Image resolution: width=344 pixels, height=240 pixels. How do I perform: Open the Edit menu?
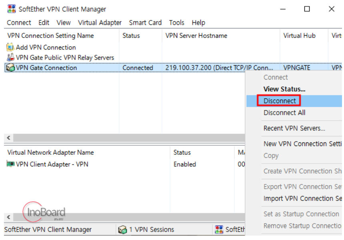(44, 22)
